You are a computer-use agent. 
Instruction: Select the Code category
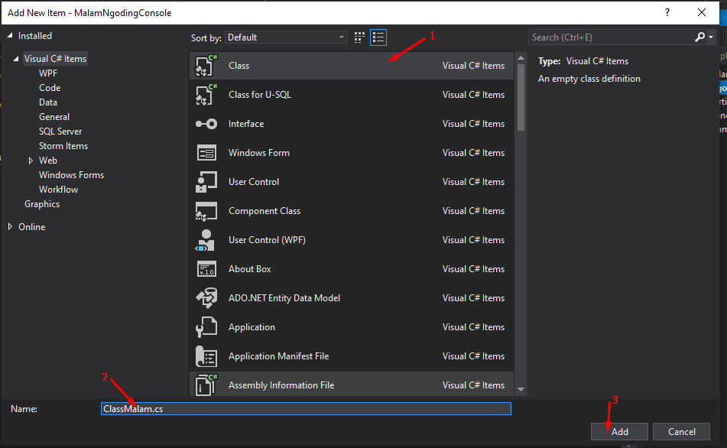pos(50,88)
